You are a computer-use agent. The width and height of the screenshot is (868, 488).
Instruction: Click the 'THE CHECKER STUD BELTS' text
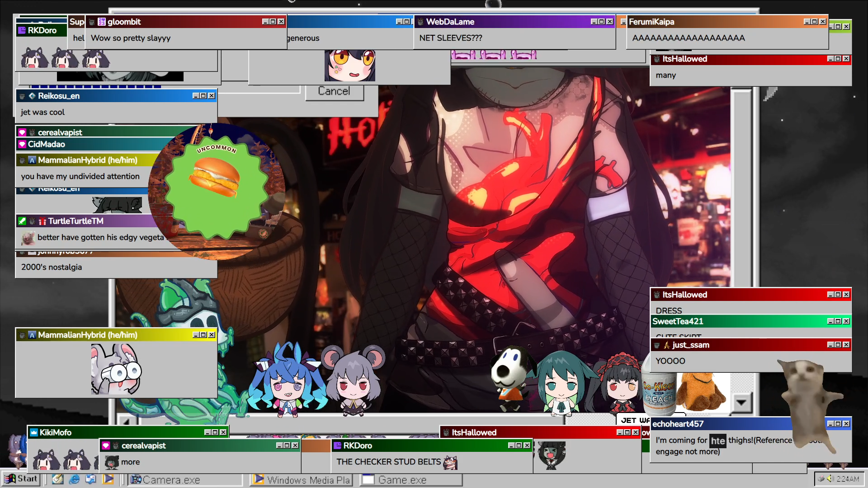coord(388,462)
